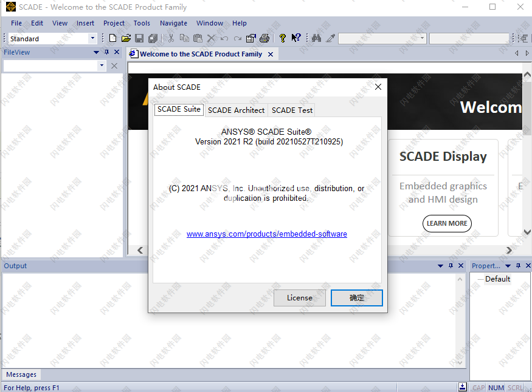Image resolution: width=532 pixels, height=392 pixels.
Task: Save the current file via Save icon
Action: [138, 38]
